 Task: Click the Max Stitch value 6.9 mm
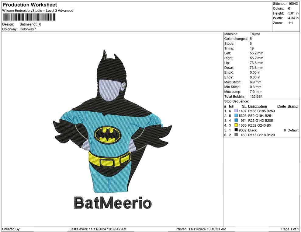(x=255, y=82)
